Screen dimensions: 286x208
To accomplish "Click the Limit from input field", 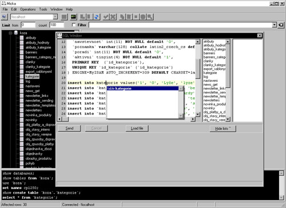I will coord(28,25).
